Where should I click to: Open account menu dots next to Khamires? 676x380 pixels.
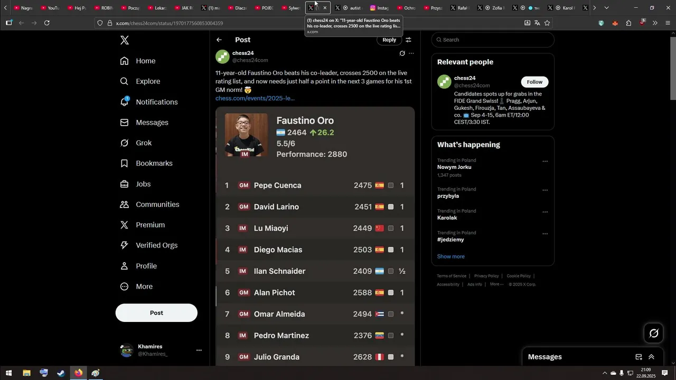point(199,350)
